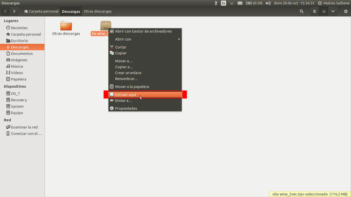Open Vídeos in the sidebar

[x=22, y=73]
